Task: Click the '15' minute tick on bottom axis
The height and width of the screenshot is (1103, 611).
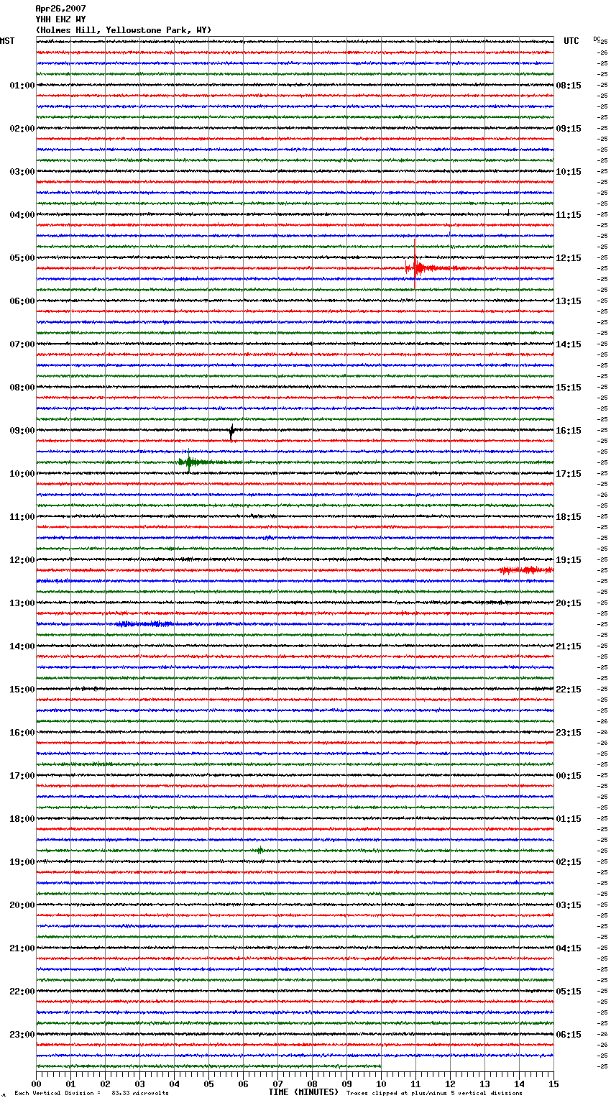Action: tap(553, 1084)
